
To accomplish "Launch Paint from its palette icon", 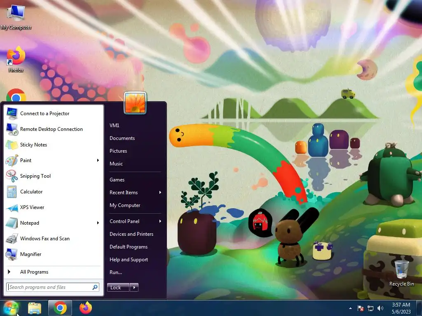I will [12, 160].
